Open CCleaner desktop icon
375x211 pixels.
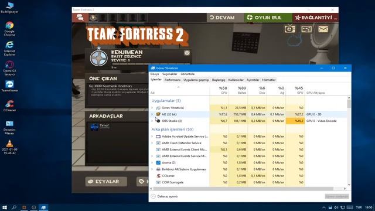[9, 105]
